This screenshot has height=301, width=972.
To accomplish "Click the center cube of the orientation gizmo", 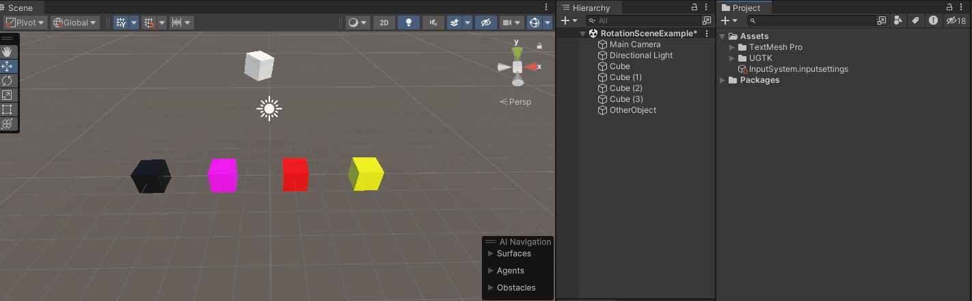I will pyautogui.click(x=518, y=67).
